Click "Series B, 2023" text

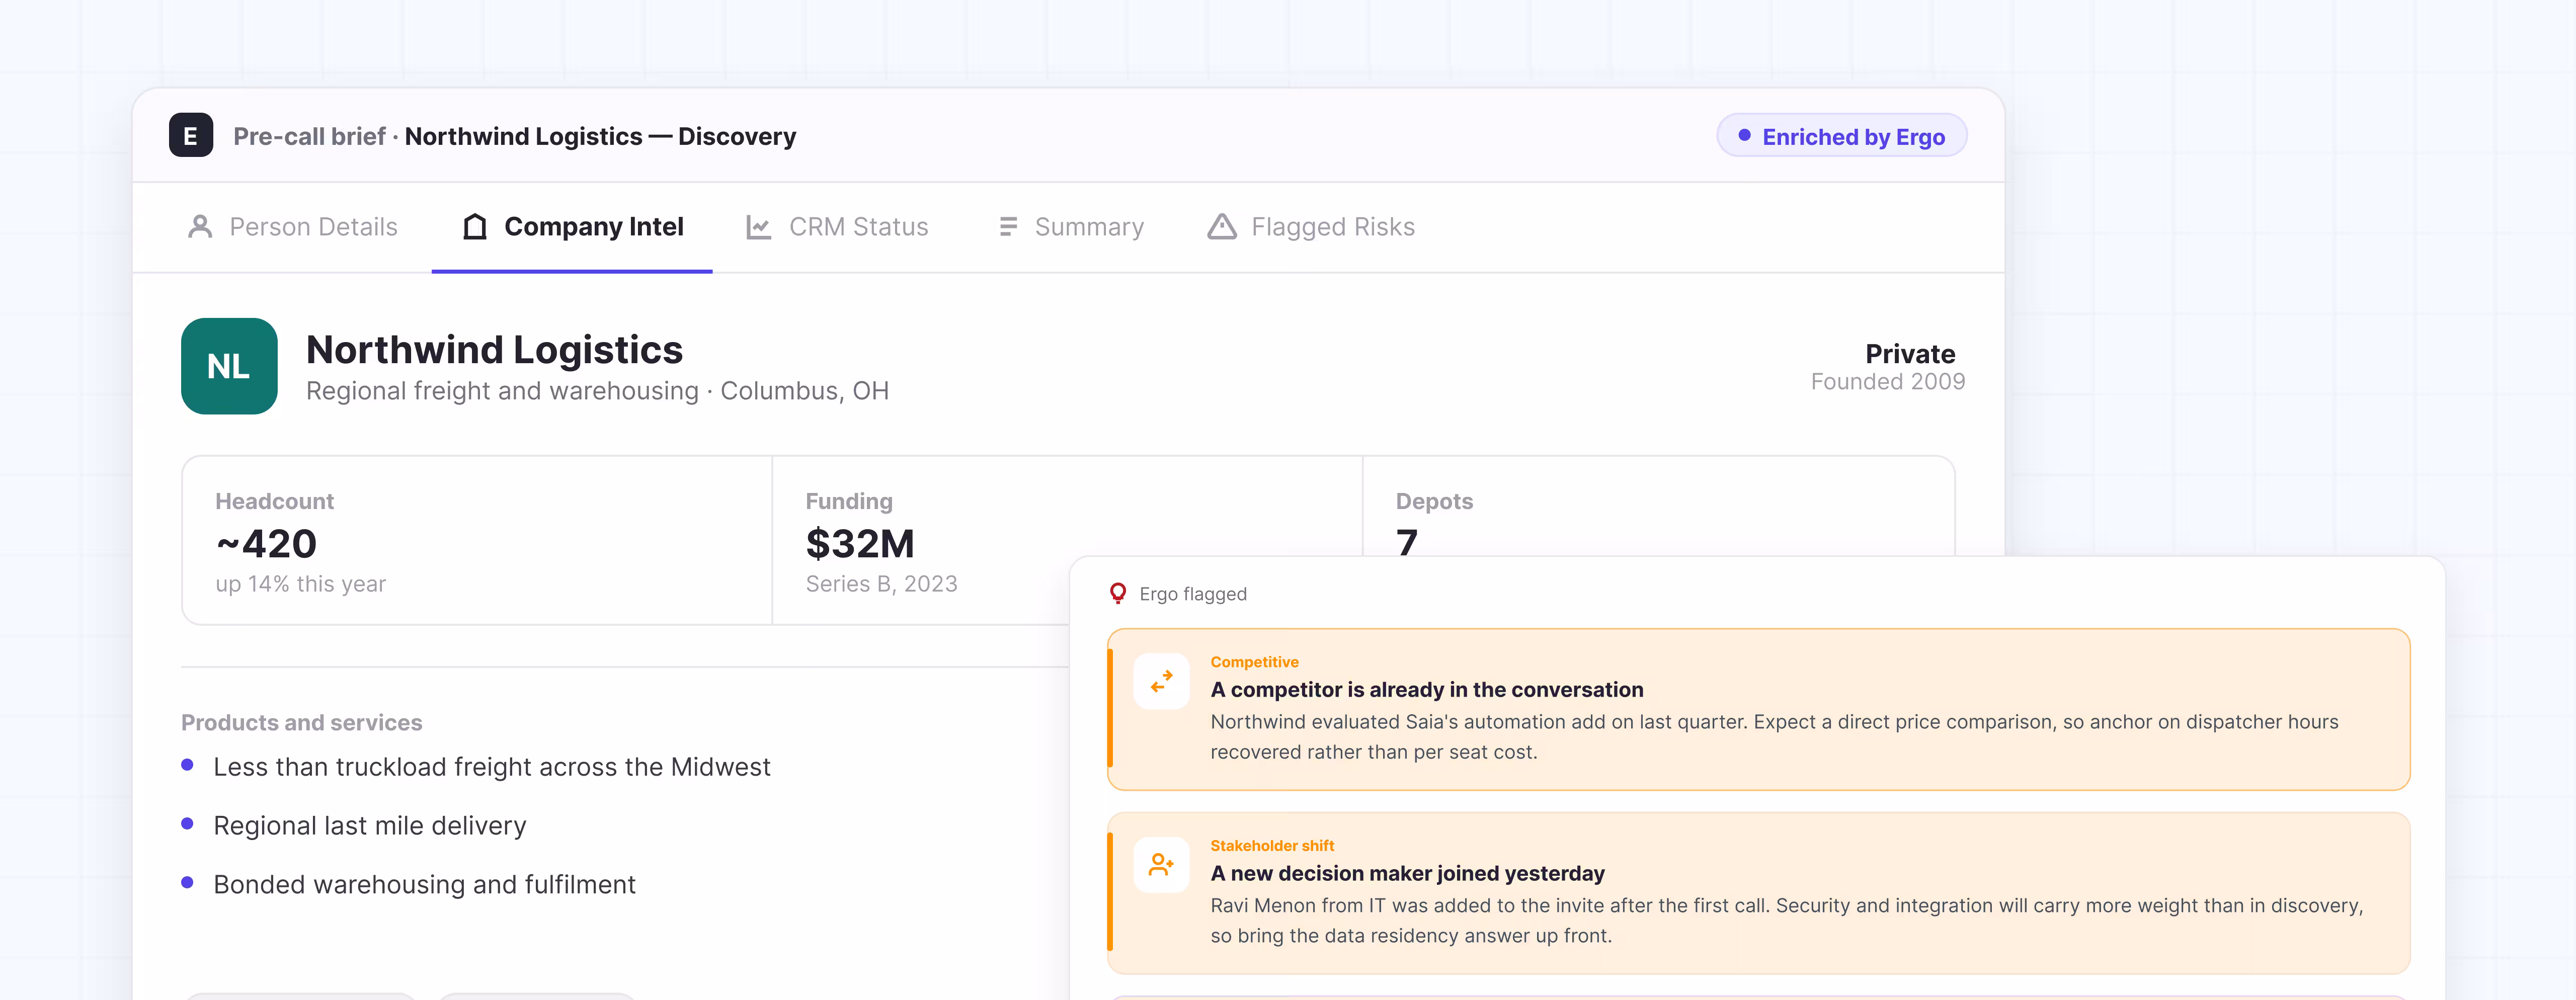(881, 584)
